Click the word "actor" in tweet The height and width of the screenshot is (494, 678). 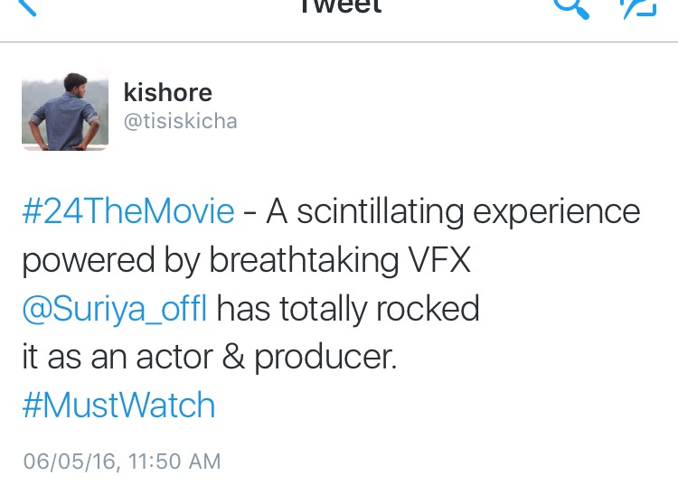(x=172, y=358)
